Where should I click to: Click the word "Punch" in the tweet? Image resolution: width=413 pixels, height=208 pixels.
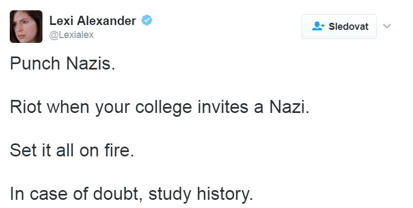35,64
